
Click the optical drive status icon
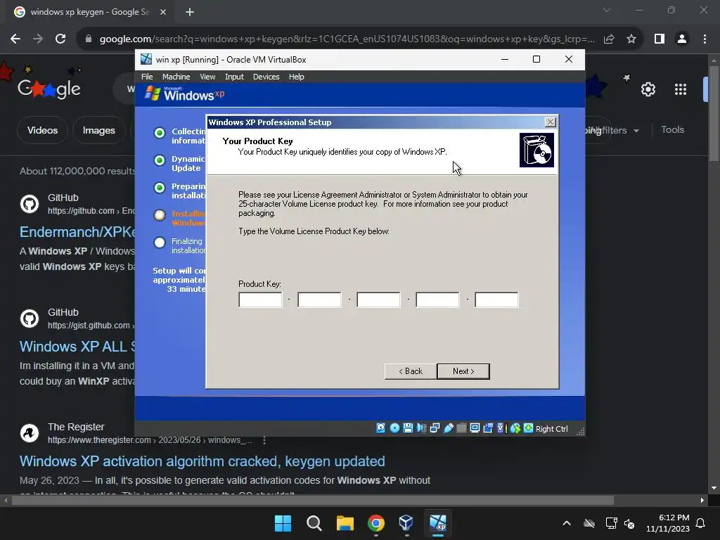[x=394, y=428]
